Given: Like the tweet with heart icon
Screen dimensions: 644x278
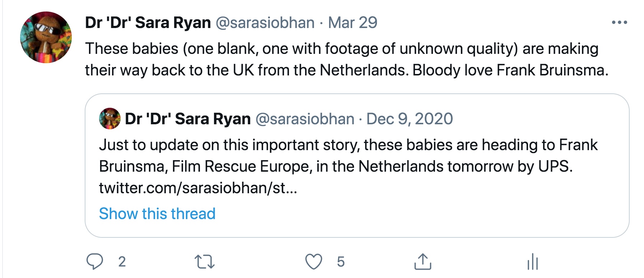Looking at the screenshot, I should 314,261.
